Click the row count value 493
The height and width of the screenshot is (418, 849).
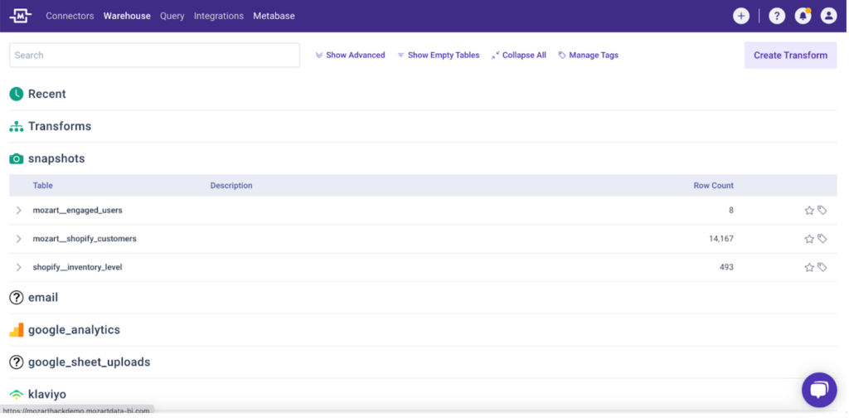(726, 267)
